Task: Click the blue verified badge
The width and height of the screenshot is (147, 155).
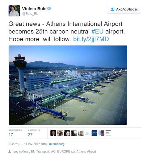Action: (49, 8)
